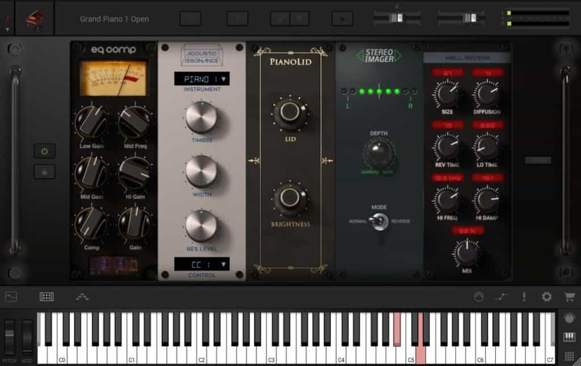581x366 pixels.
Task: Click the red value display above Diffusion
Action: coord(487,73)
